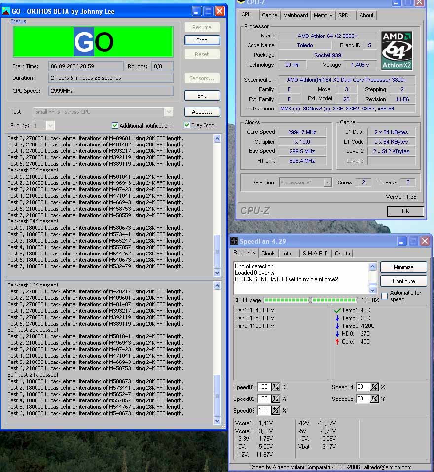The width and height of the screenshot is (434, 472).
Task: Click the Core Speed 2994.7 MHz value
Action: 302,132
